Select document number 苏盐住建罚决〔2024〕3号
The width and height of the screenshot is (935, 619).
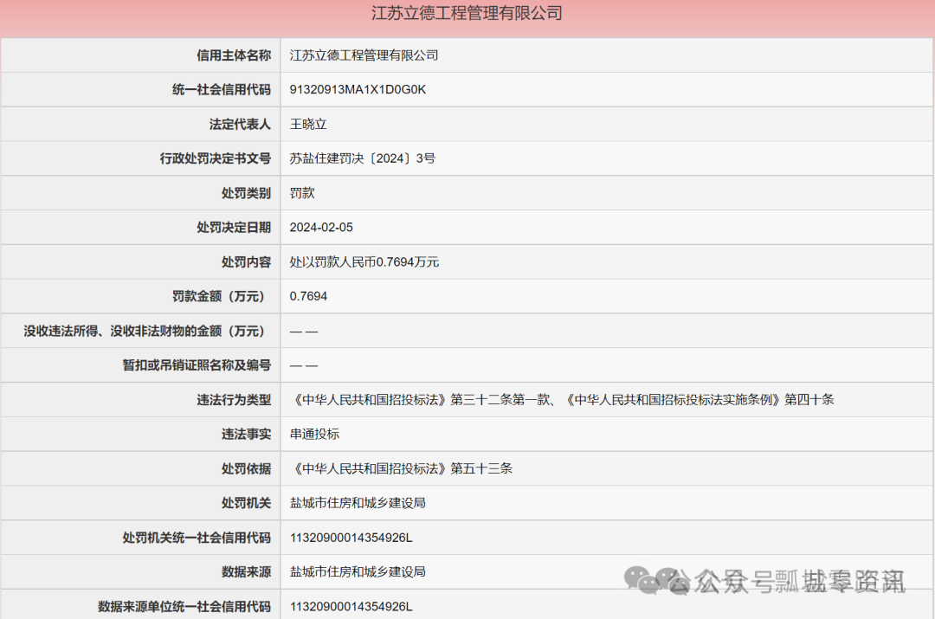(363, 158)
